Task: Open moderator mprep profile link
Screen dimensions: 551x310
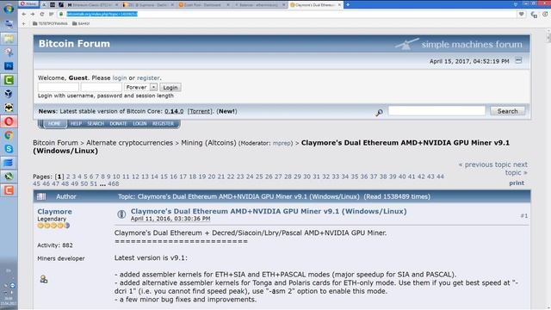Action: (282, 144)
